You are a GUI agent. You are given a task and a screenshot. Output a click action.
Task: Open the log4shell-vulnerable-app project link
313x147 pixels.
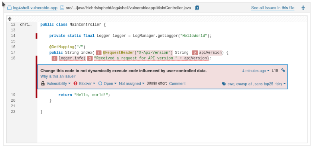(x=35, y=8)
